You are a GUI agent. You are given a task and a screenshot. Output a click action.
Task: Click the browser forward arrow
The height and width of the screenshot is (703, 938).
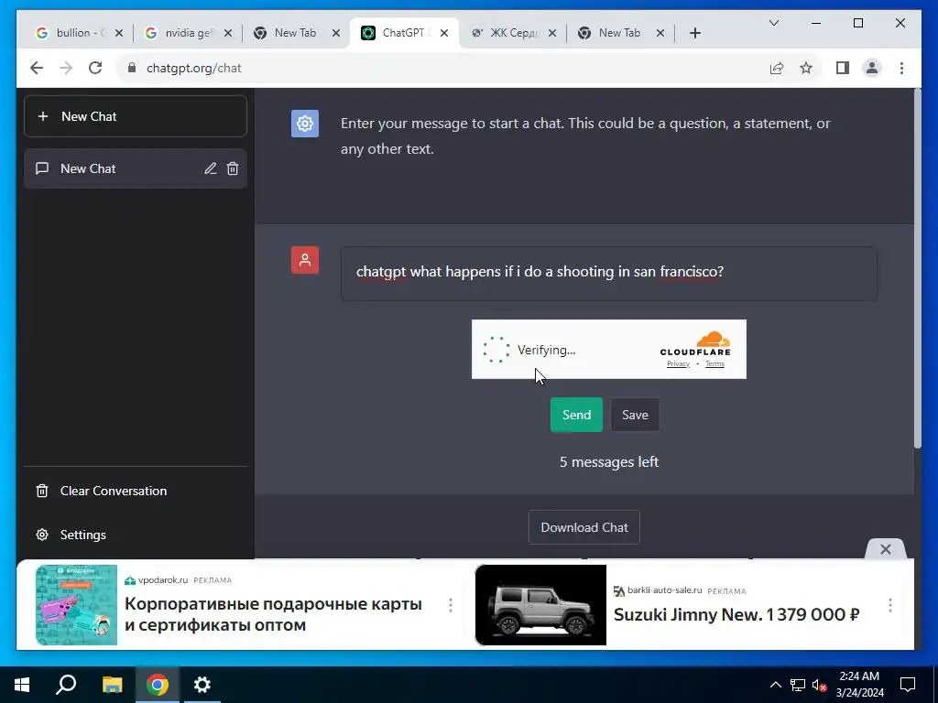tap(66, 68)
